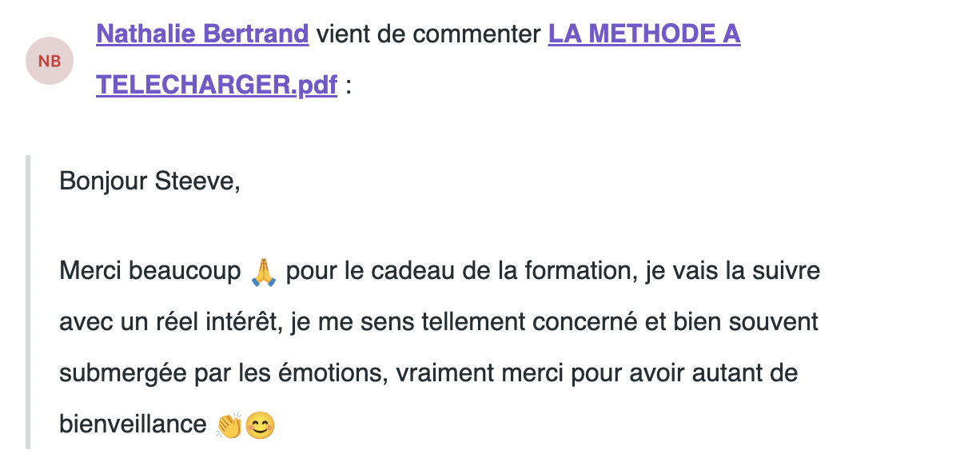Click the "Bonjour Steeve," greeting line

coord(149,181)
